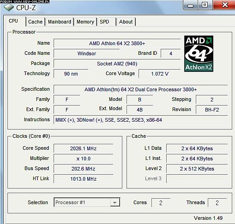Close the CPU-Z window
The image size is (235, 224).
pyautogui.click(x=224, y=5)
